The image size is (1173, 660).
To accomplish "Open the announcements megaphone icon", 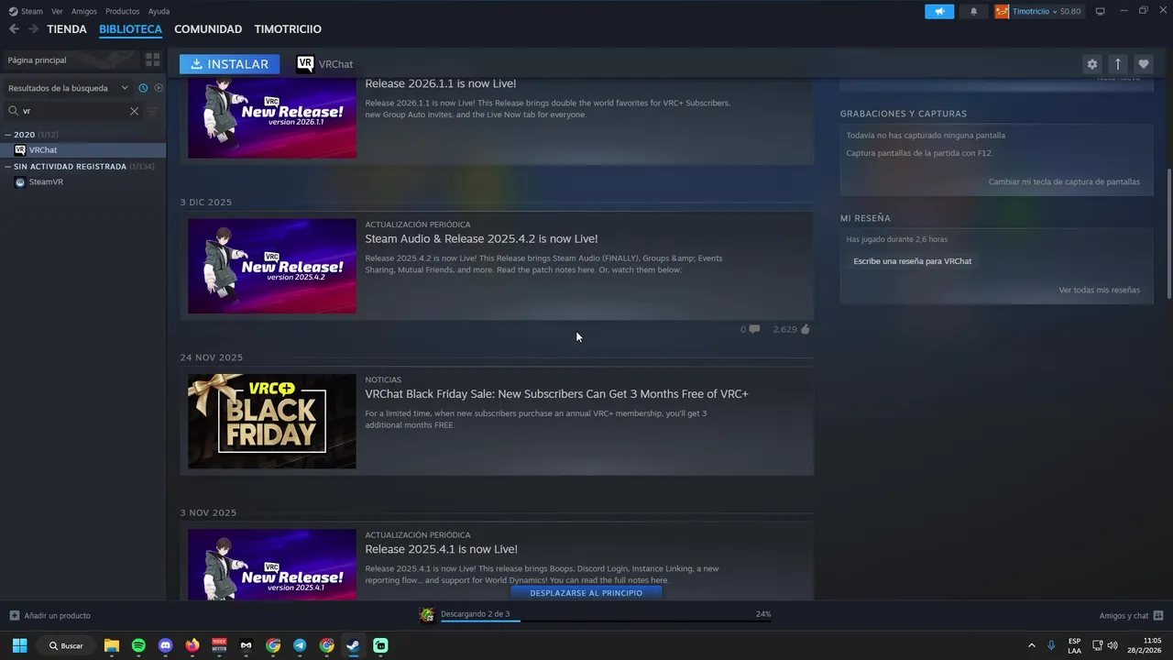I will (x=939, y=11).
